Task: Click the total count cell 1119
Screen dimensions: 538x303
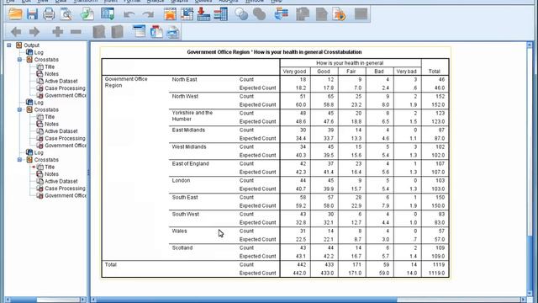Action: 439,264
